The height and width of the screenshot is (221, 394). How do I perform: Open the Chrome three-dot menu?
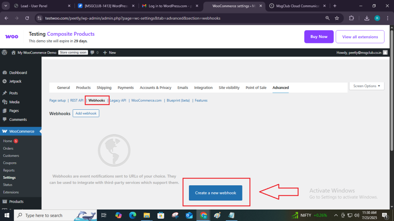click(387, 18)
